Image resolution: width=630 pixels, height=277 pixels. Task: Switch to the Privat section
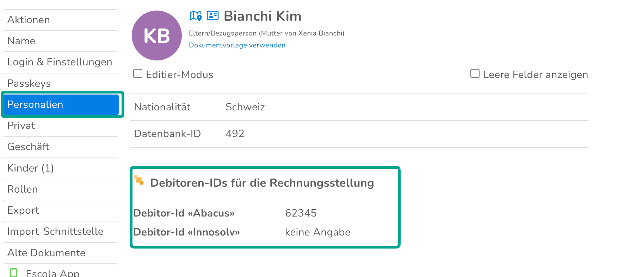coord(61,126)
